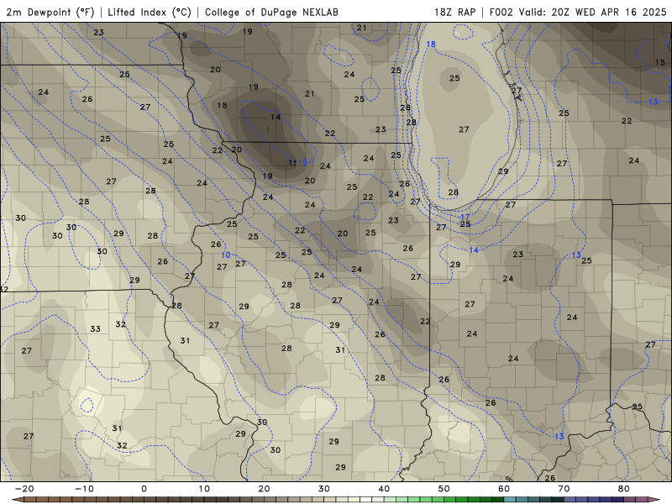672x504 pixels.
Task: Click the "20" color scale label
Action: pyautogui.click(x=264, y=489)
